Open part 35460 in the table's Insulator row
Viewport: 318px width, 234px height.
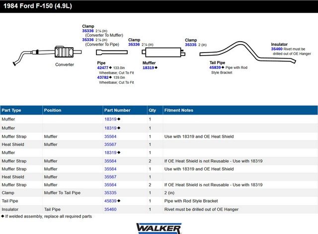coord(110,209)
